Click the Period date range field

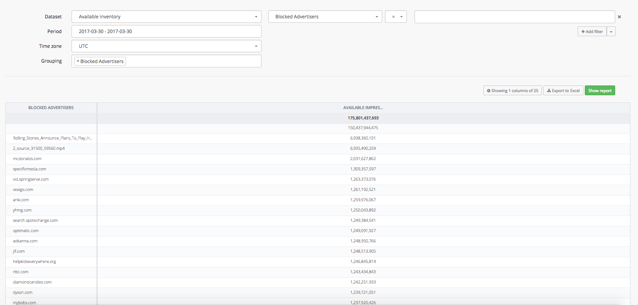coord(166,31)
